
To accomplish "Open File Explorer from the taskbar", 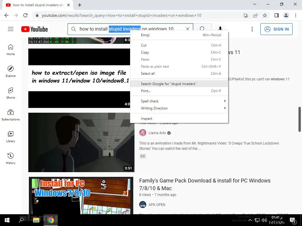I will point(36,220).
